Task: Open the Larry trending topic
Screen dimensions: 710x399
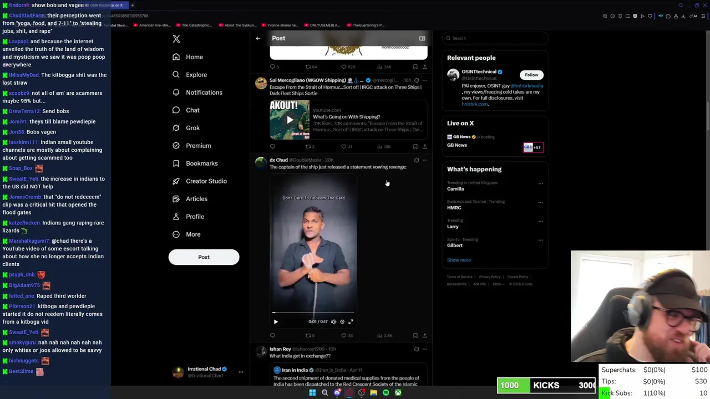Action: tap(453, 227)
